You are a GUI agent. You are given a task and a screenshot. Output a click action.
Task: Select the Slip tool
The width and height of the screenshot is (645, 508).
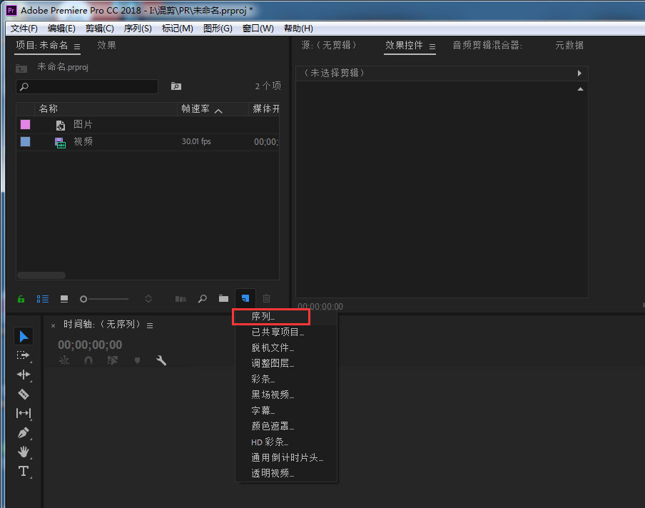[24, 413]
